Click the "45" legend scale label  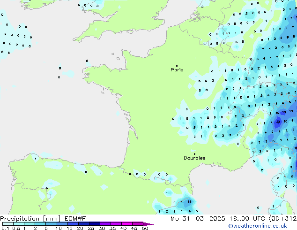click(x=134, y=228)
